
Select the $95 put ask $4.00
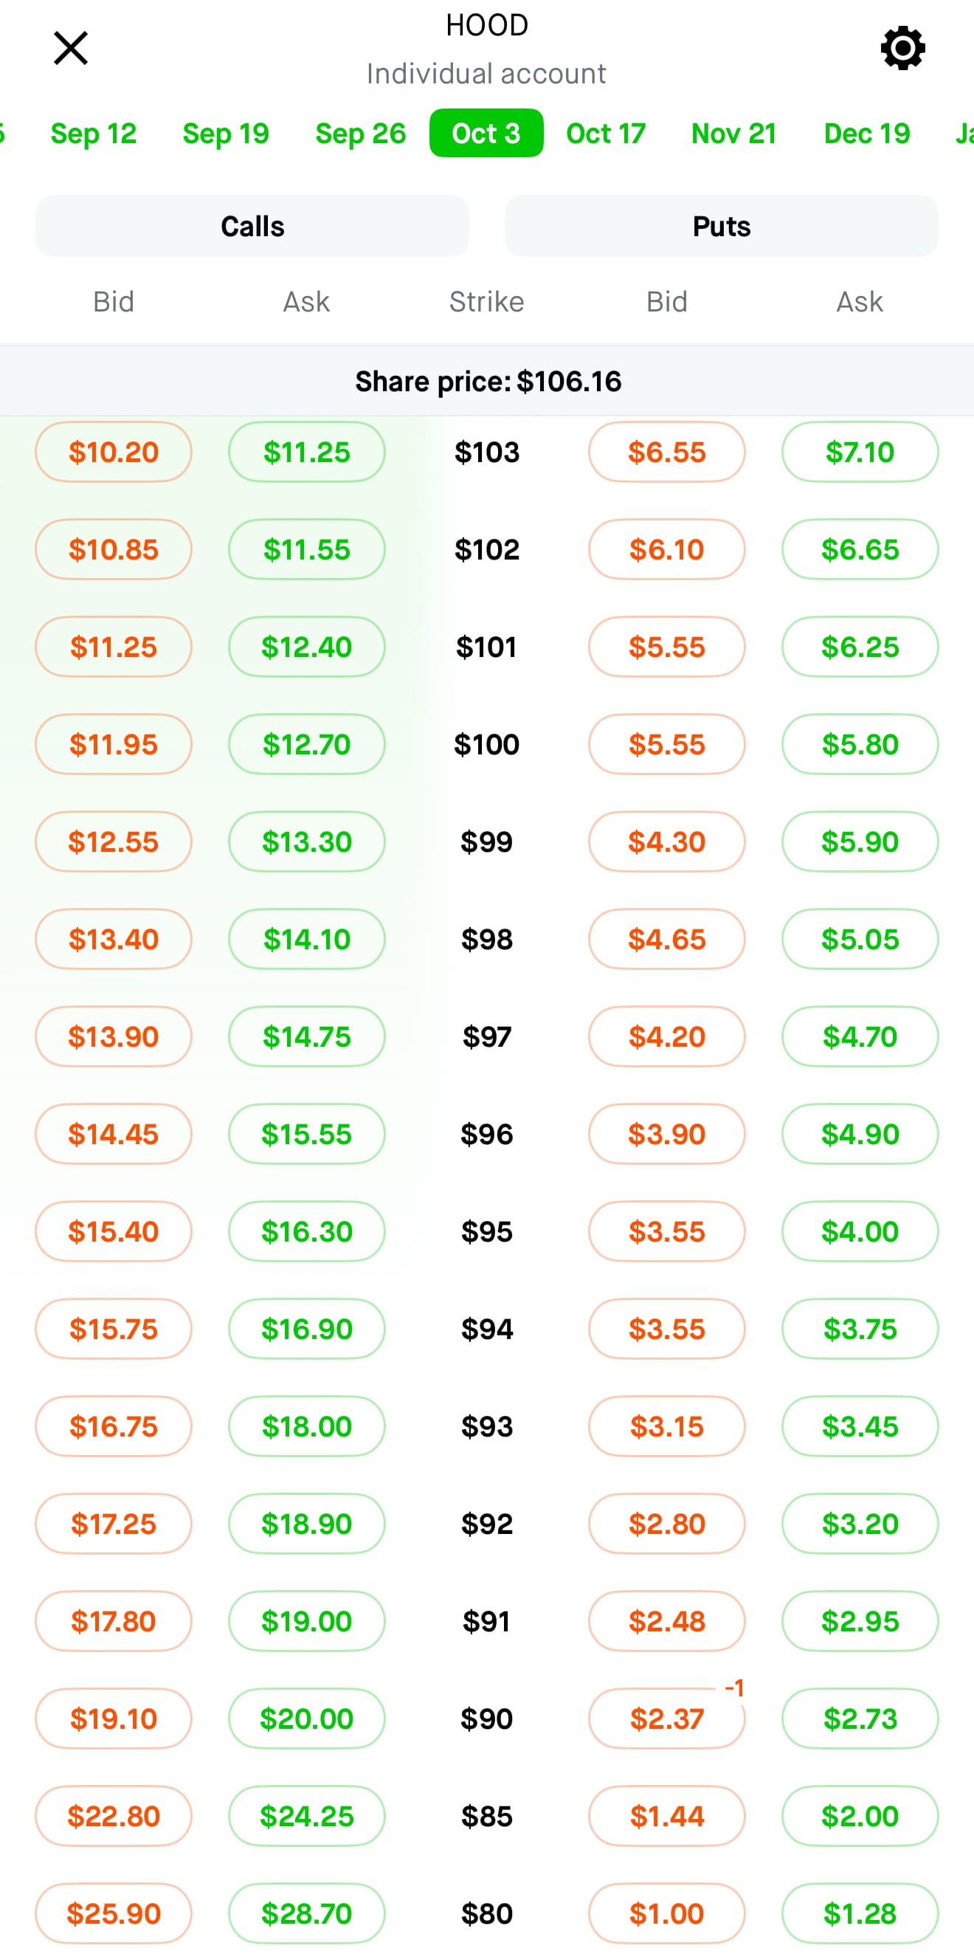860,1231
